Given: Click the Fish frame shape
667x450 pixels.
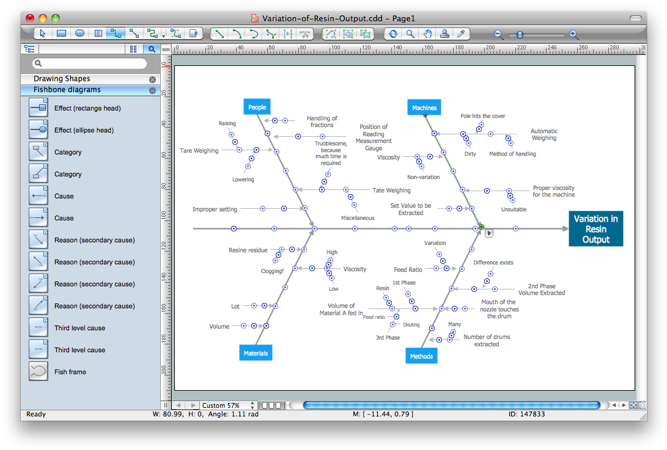Looking at the screenshot, I should [x=39, y=372].
